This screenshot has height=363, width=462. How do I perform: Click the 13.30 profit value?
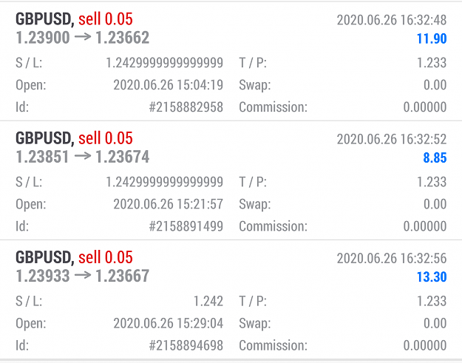[x=432, y=277]
